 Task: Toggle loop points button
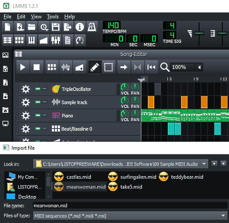tap(137, 67)
